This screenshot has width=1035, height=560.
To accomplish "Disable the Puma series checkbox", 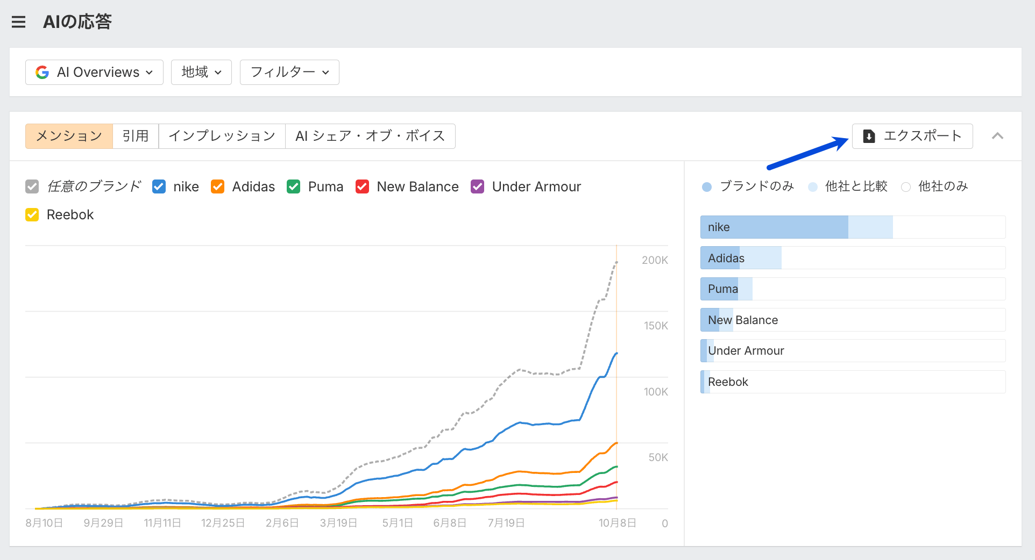I will [293, 186].
